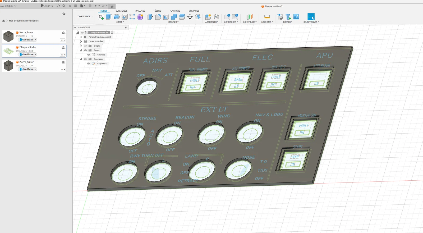Viewport: 423px width, 233px height.
Task: Open the CRÉER menu
Action: [x=120, y=22]
